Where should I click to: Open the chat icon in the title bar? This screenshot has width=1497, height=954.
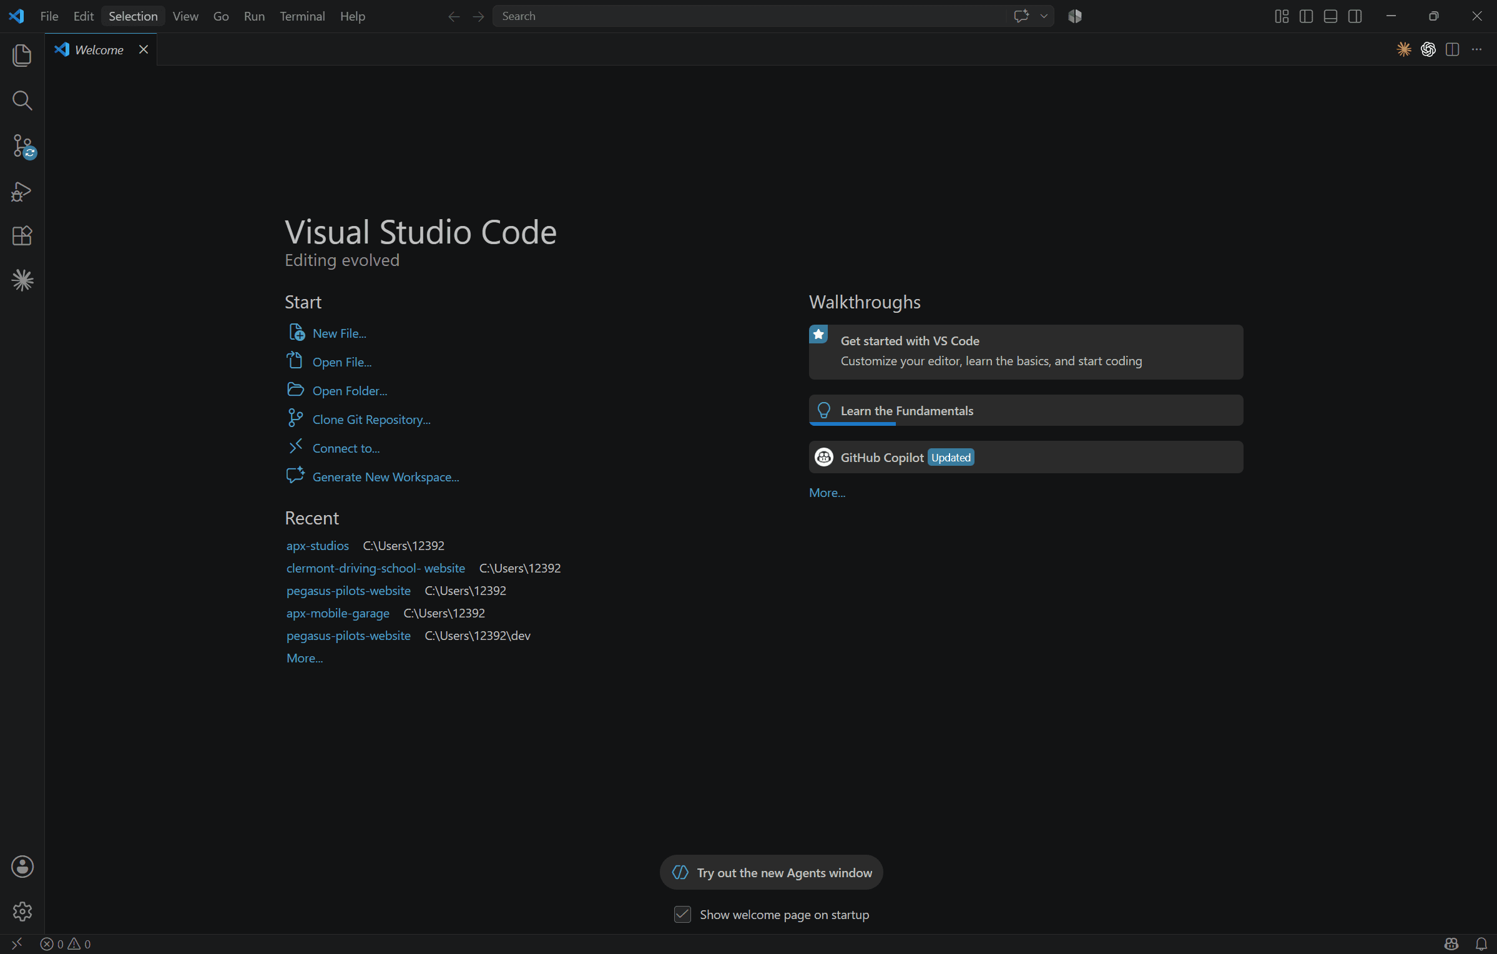[x=1021, y=16]
